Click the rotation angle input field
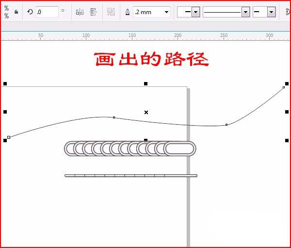This screenshot has width=291, height=248. [47, 12]
